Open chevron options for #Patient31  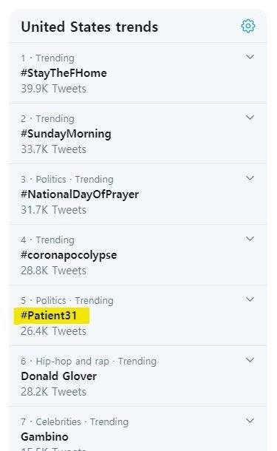coord(250,299)
